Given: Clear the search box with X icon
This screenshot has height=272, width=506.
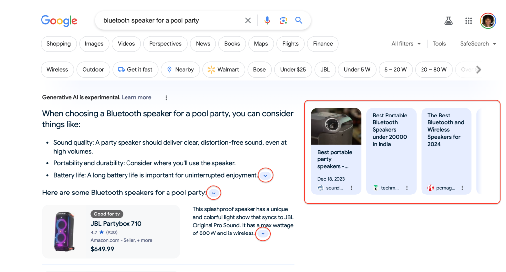Looking at the screenshot, I should (248, 21).
